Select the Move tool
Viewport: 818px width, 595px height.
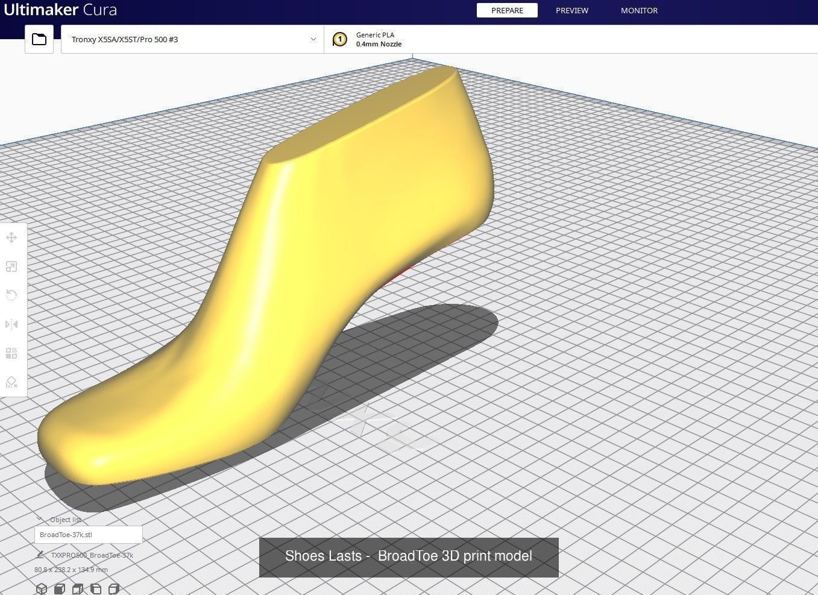[x=11, y=238]
